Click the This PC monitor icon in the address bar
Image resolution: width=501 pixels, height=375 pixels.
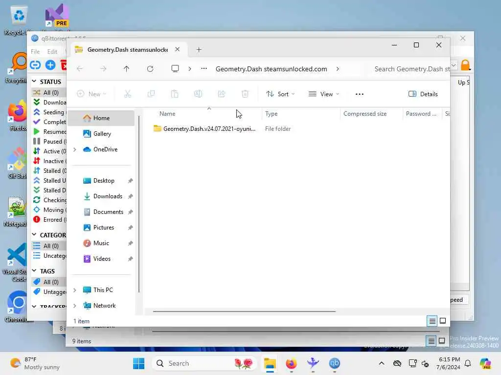pos(175,69)
